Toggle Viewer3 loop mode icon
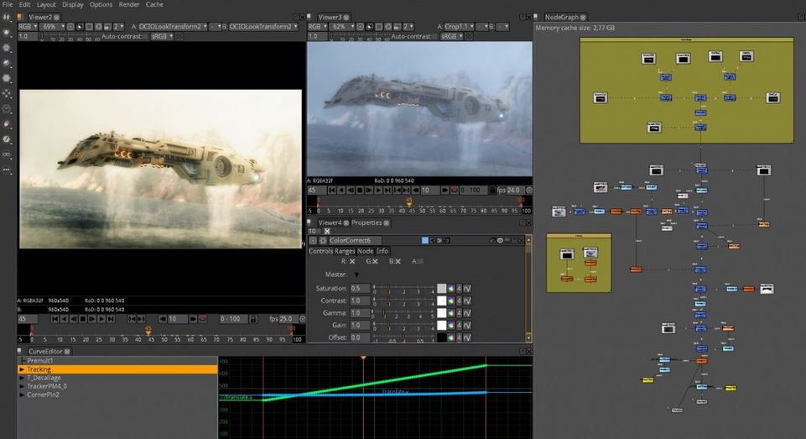 click(455, 190)
